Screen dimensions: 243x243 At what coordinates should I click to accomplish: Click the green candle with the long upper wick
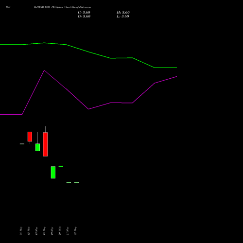37,147
